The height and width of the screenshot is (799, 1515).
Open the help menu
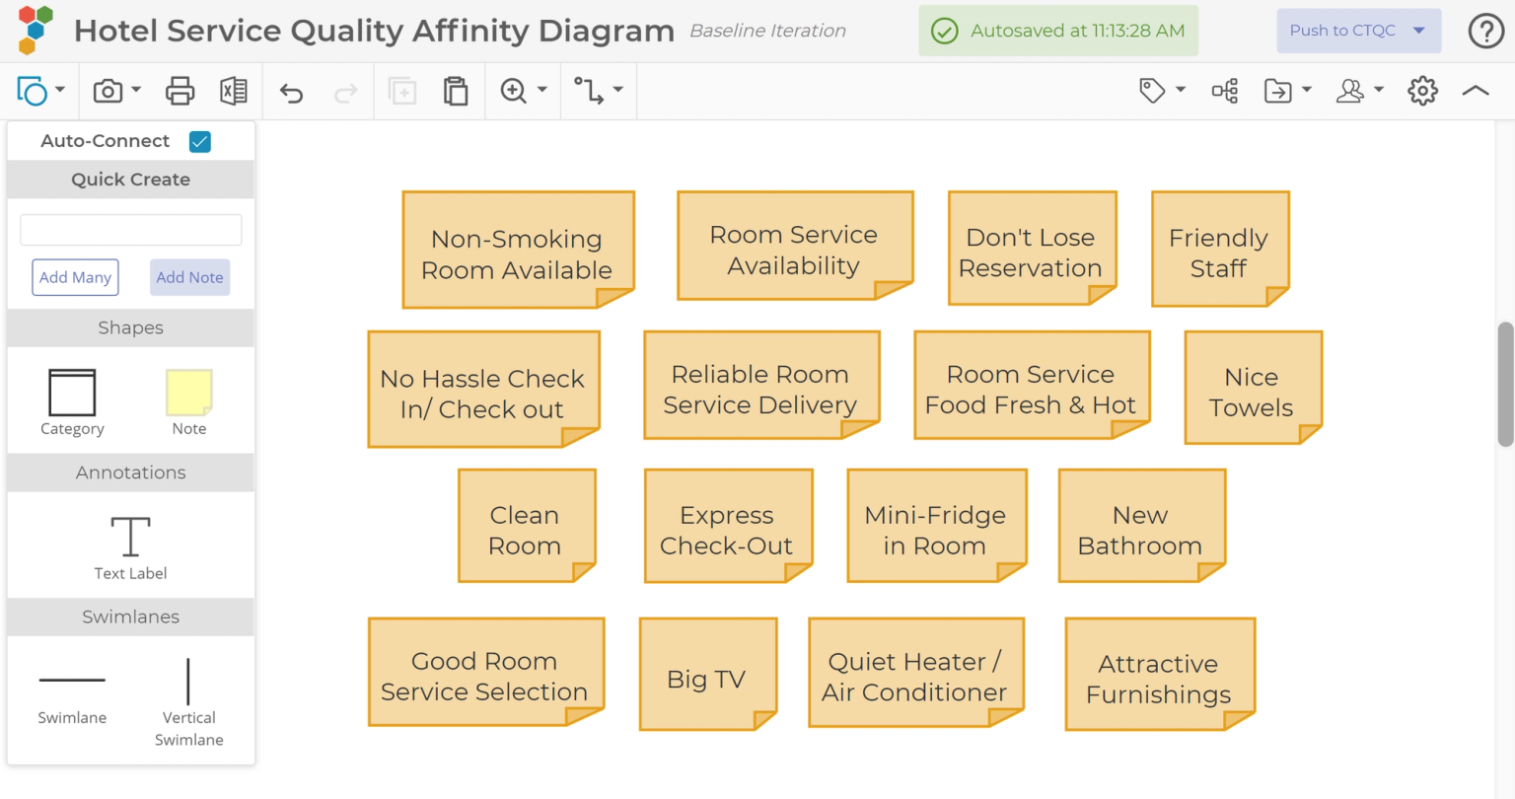(1485, 31)
